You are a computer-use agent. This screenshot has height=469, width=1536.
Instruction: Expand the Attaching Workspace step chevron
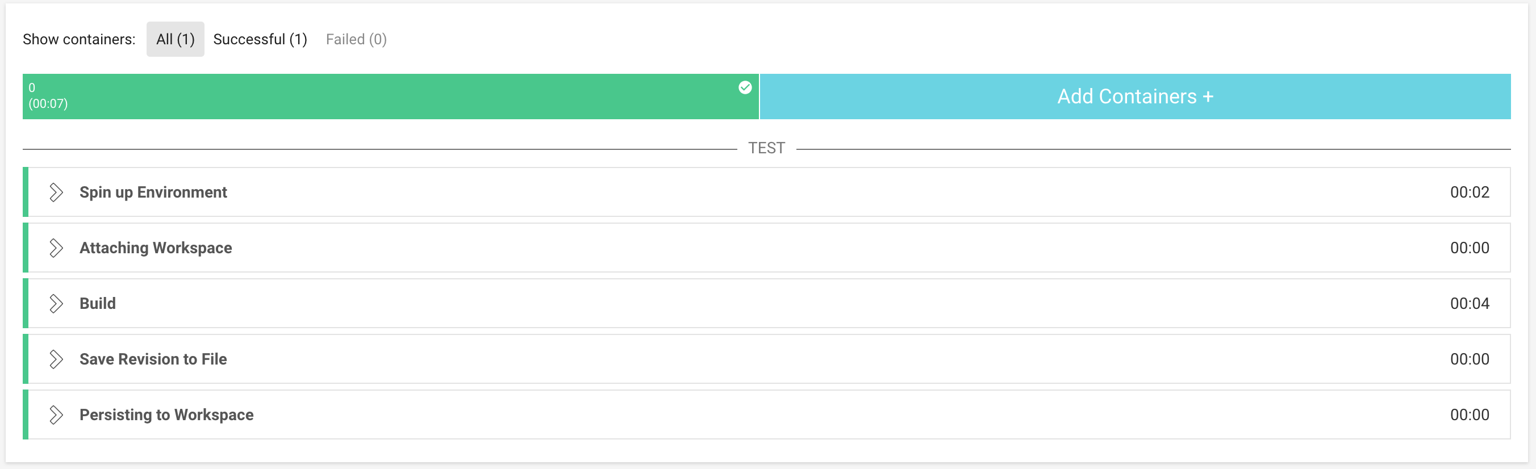click(56, 248)
